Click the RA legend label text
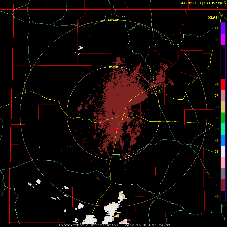The height and width of the screenshot is (227, 227). pos(216,129)
